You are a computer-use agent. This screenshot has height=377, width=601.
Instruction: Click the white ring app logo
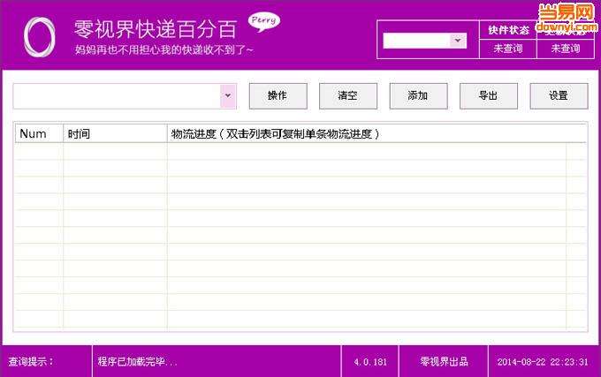(x=39, y=34)
